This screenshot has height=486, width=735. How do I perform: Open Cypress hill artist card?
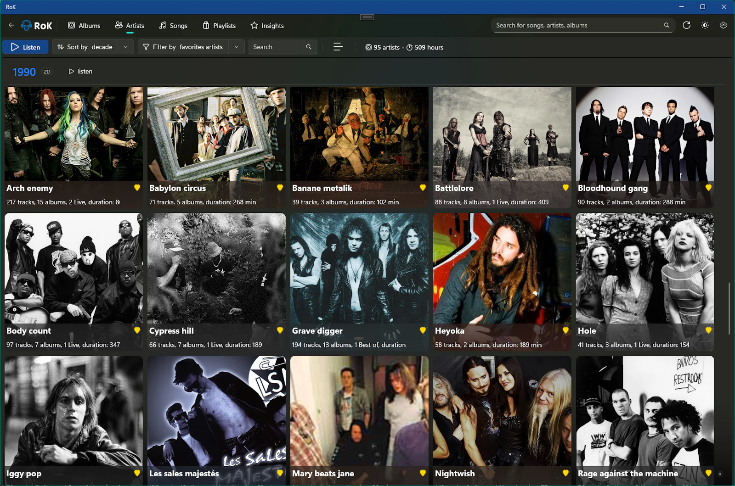216,282
